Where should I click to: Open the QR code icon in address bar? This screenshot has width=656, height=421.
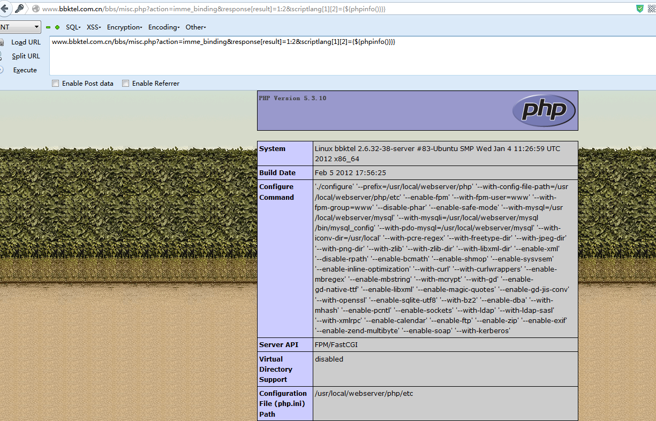(652, 8)
